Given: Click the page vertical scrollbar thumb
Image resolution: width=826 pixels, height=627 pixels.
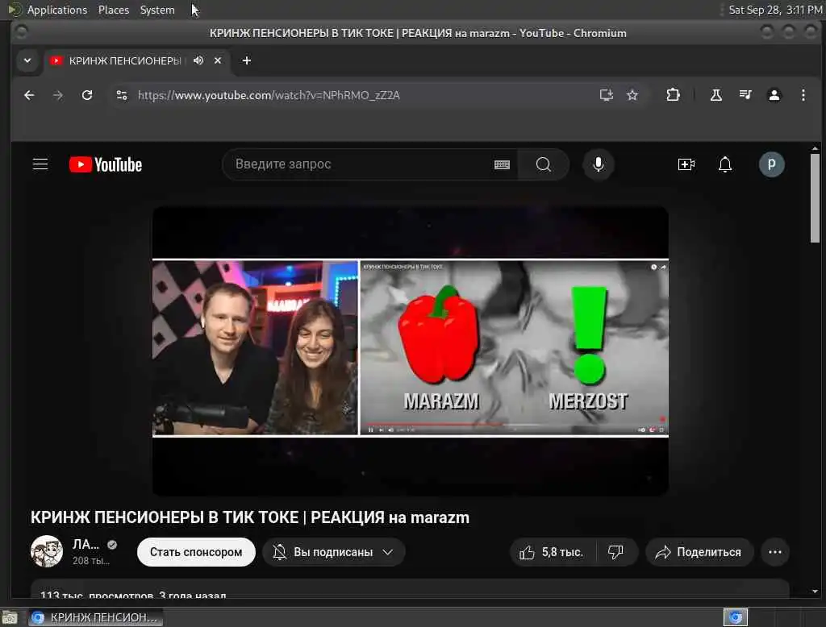Looking at the screenshot, I should click(x=815, y=197).
